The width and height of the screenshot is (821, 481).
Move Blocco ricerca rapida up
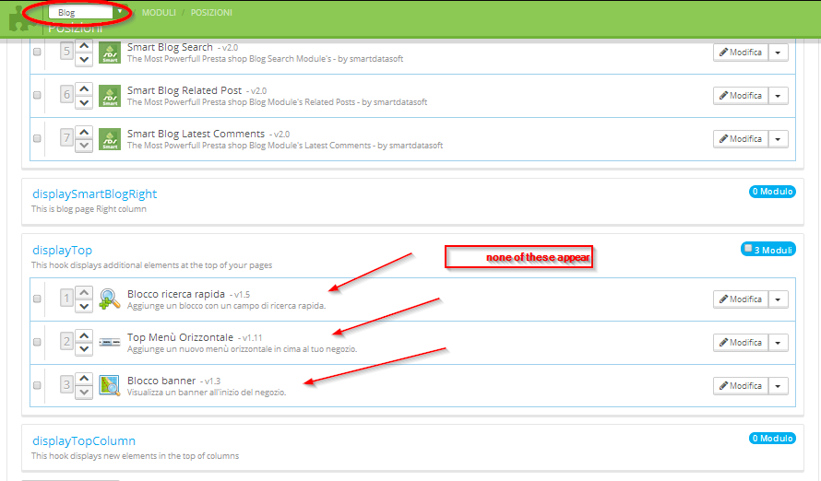(84, 293)
